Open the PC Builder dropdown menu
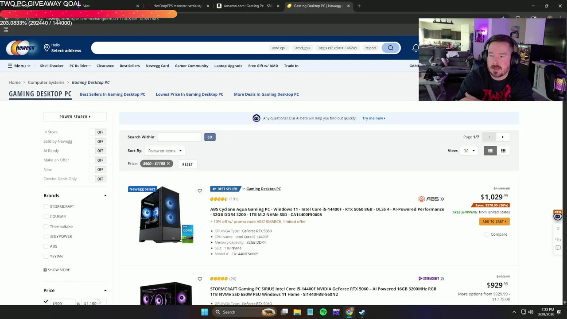This screenshot has height=319, width=567. [x=80, y=66]
